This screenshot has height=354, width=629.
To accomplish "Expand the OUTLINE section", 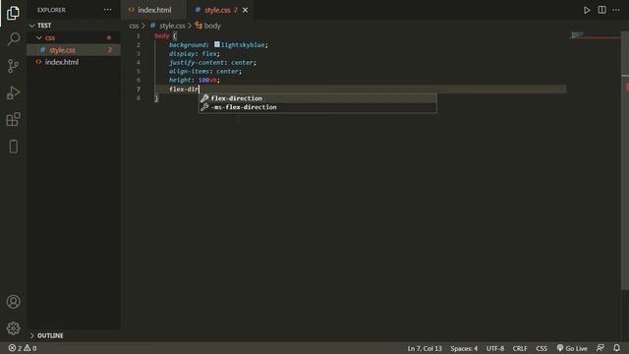I will tap(74, 335).
